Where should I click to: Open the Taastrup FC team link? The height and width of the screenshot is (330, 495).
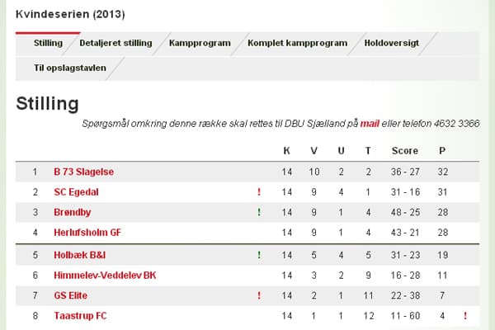80,316
